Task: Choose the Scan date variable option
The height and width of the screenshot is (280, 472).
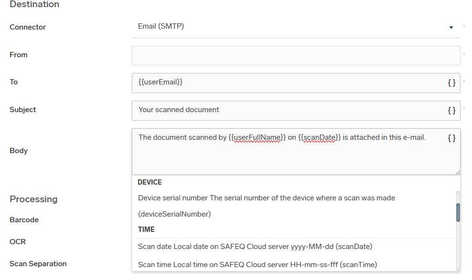Action: pyautogui.click(x=255, y=247)
